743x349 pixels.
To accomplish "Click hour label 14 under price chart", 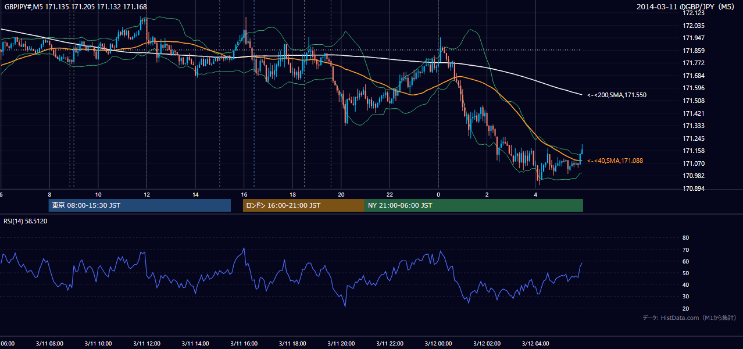I will (195, 195).
